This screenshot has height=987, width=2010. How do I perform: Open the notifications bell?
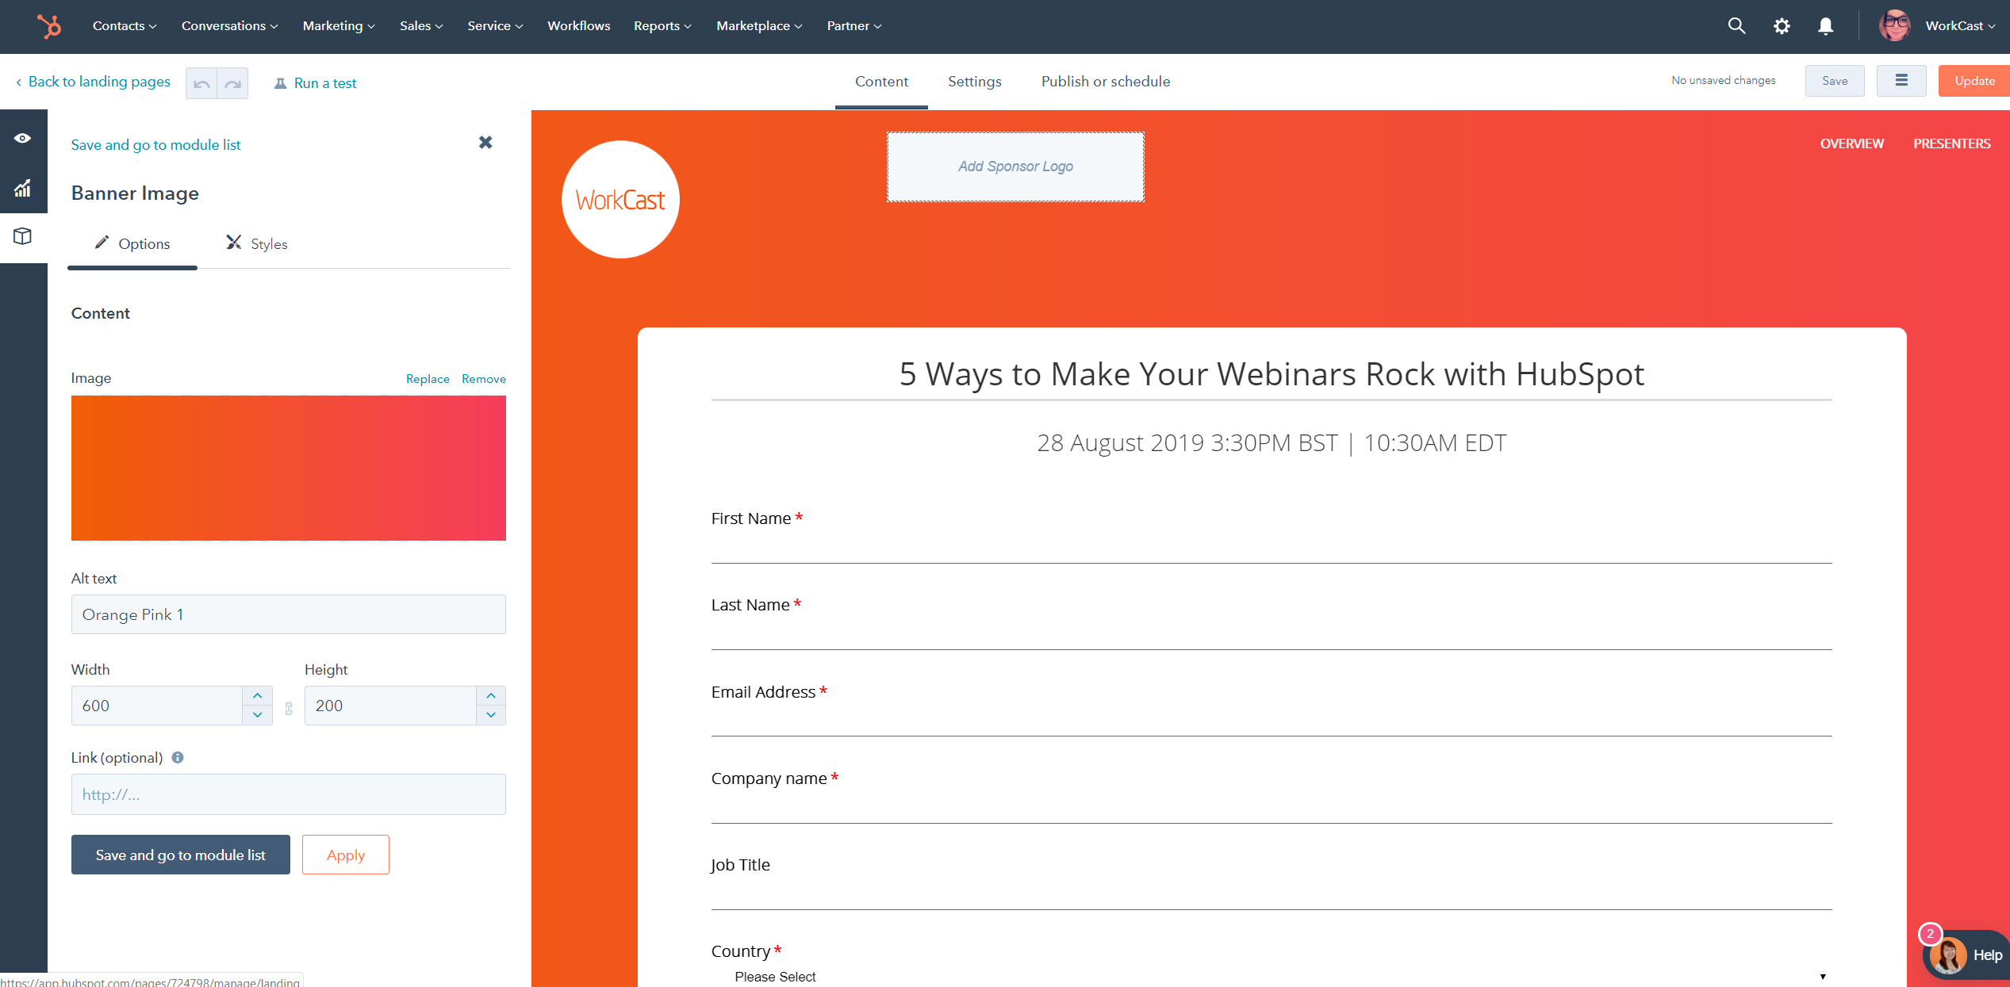pos(1825,26)
